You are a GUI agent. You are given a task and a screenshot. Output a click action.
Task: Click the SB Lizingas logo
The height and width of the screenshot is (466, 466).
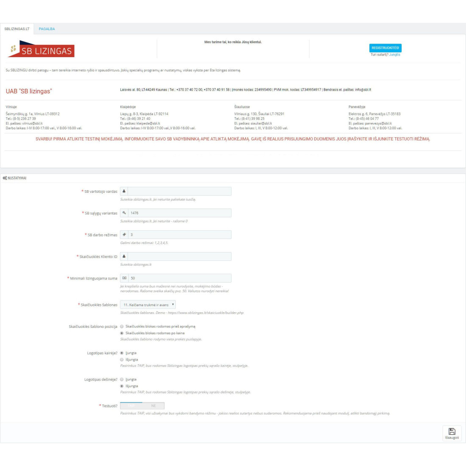pyautogui.click(x=41, y=49)
